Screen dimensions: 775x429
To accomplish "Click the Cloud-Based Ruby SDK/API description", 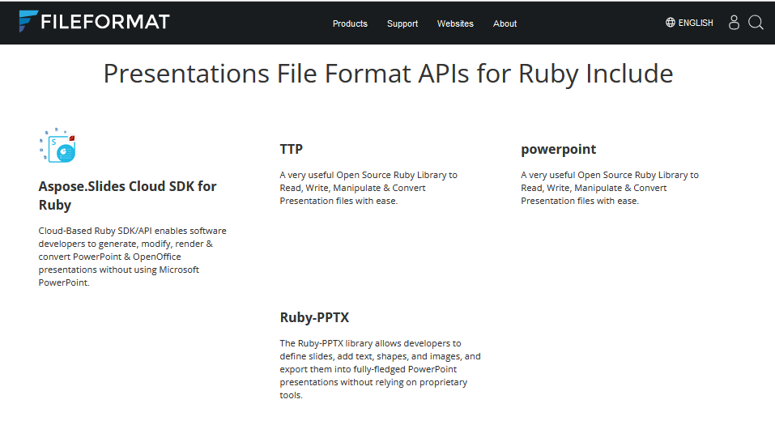I will click(x=133, y=257).
